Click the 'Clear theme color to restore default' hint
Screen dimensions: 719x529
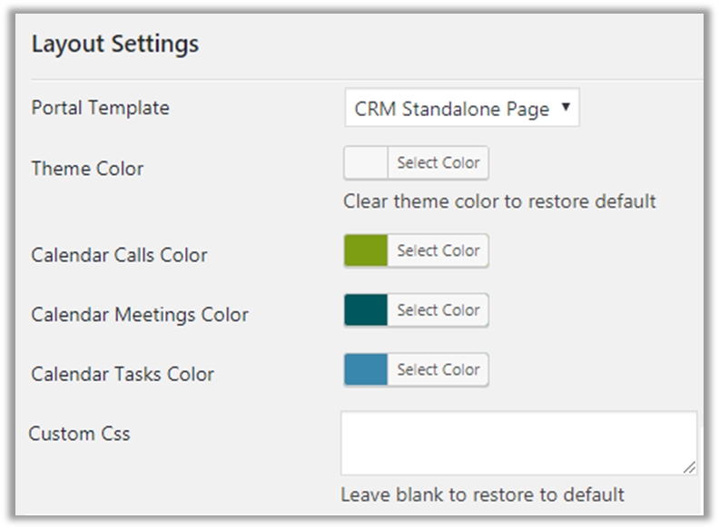point(499,201)
